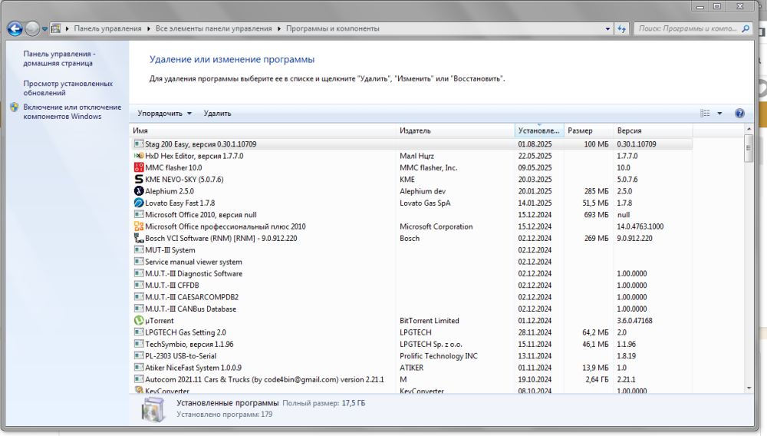Maximize the Programs and Features window
Viewport: 767px width, 436px height.
click(x=717, y=6)
